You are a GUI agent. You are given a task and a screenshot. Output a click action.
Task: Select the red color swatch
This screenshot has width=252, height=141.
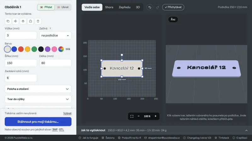pos(21,49)
